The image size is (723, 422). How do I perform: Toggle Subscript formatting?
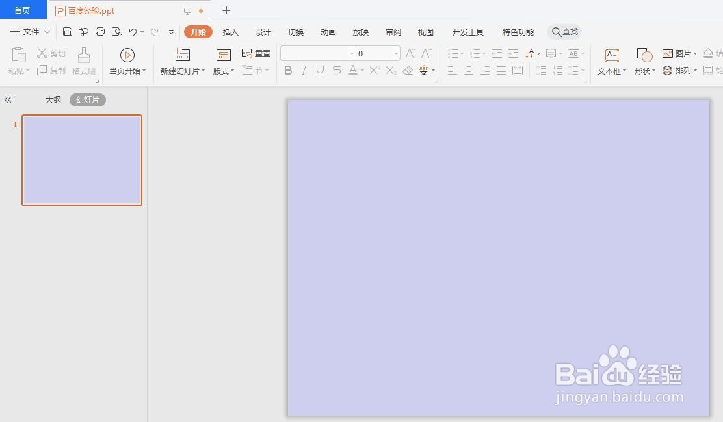391,70
